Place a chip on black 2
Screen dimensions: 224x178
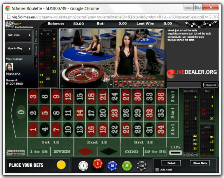33,113
